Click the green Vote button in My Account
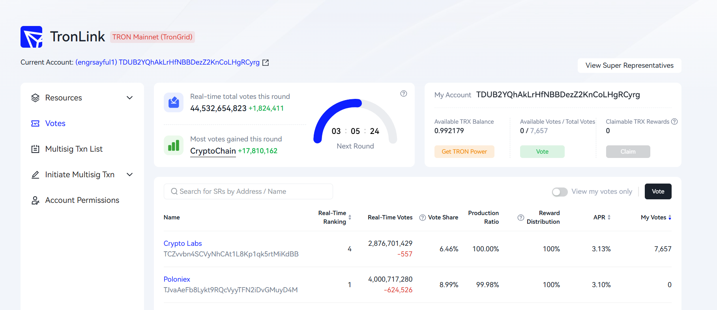This screenshot has height=310, width=717. coord(542,152)
